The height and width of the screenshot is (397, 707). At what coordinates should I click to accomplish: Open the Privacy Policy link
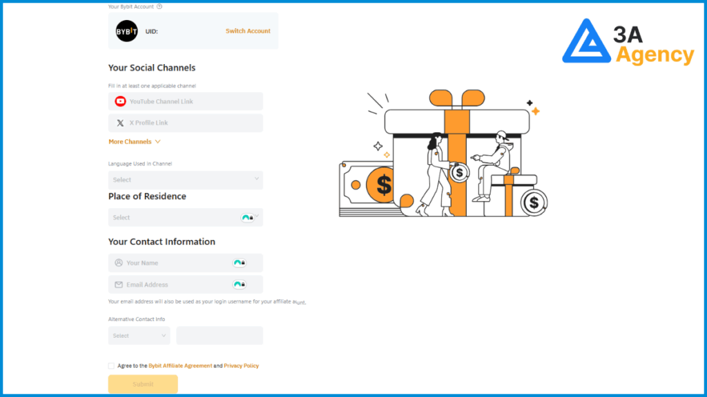(x=241, y=366)
